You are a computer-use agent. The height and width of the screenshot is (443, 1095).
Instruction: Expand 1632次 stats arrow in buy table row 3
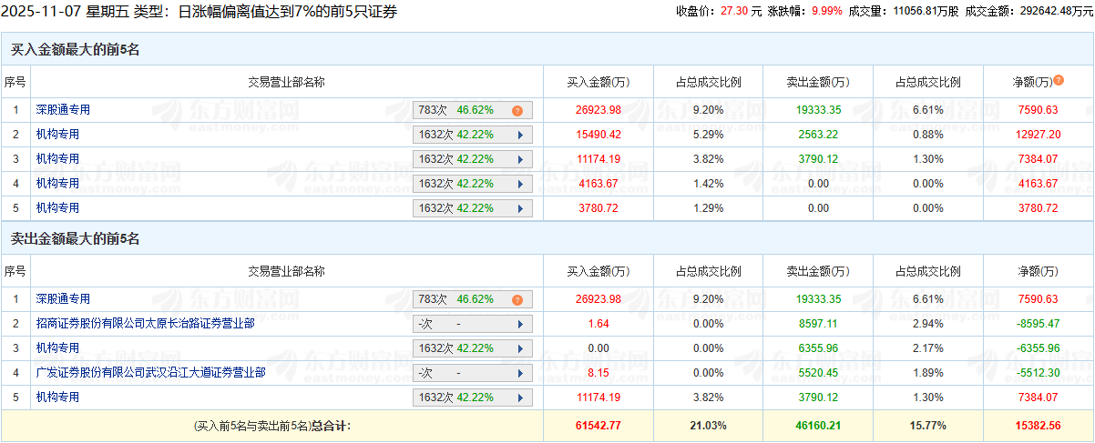(520, 159)
